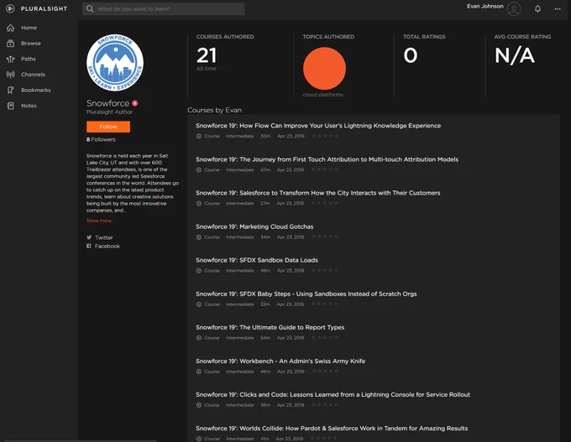
Task: Click star rating for Marketing Cloud Gotchas
Action: coord(325,237)
